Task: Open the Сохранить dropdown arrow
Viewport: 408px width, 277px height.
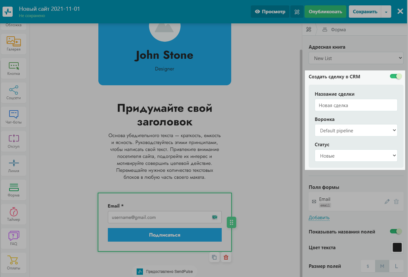Action: coord(386,12)
